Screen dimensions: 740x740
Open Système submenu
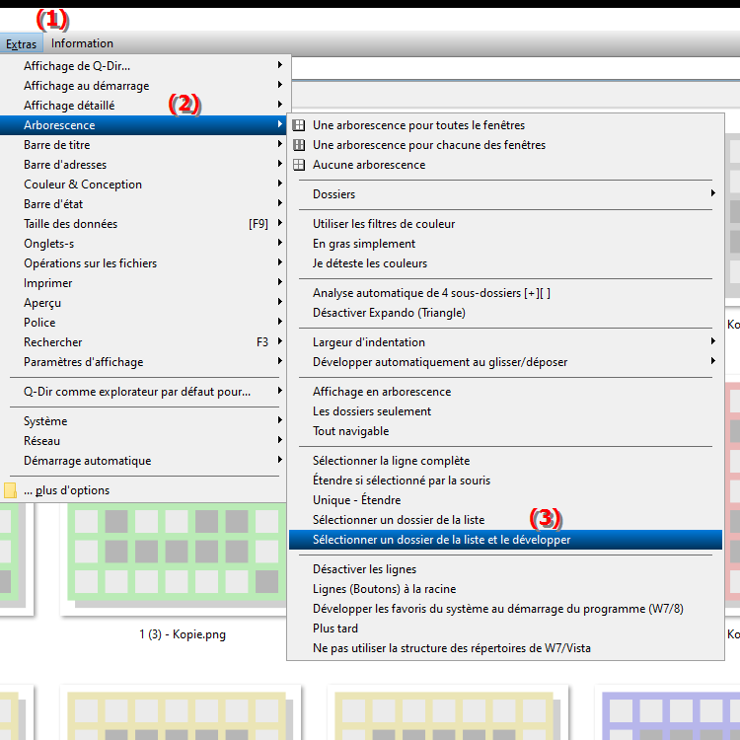(143, 421)
